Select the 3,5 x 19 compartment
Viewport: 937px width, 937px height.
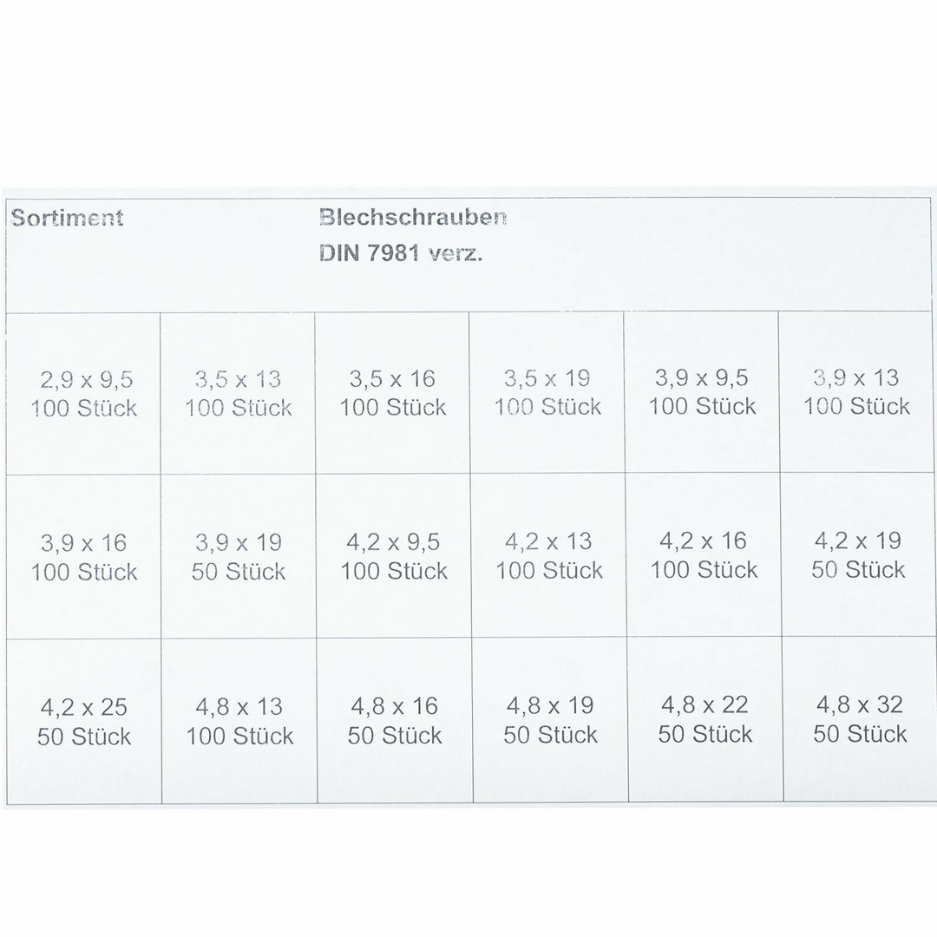coord(547,392)
